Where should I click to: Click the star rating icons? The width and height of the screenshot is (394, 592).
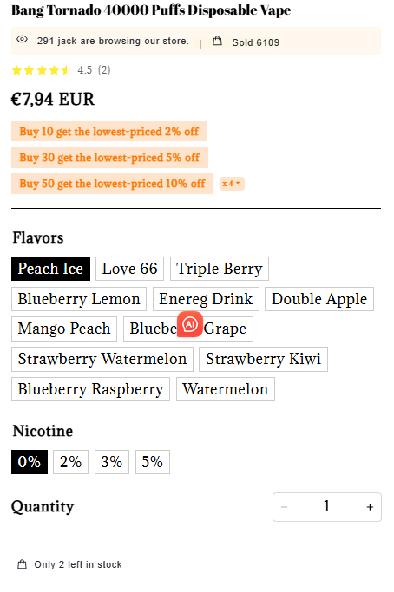tap(41, 70)
